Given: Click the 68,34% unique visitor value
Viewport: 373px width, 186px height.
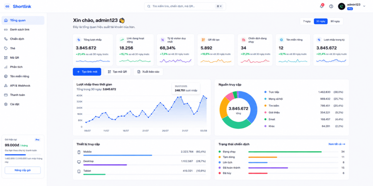Looking at the screenshot, I should (167, 48).
